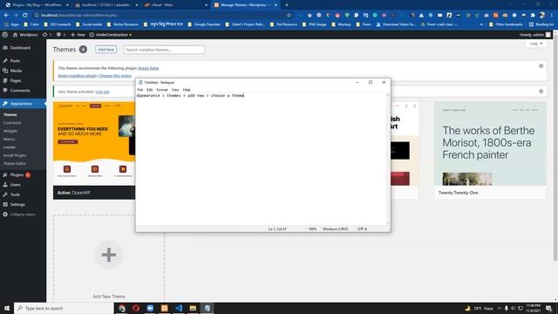
Task: Open the updates icon in admin bar
Action: point(47,35)
